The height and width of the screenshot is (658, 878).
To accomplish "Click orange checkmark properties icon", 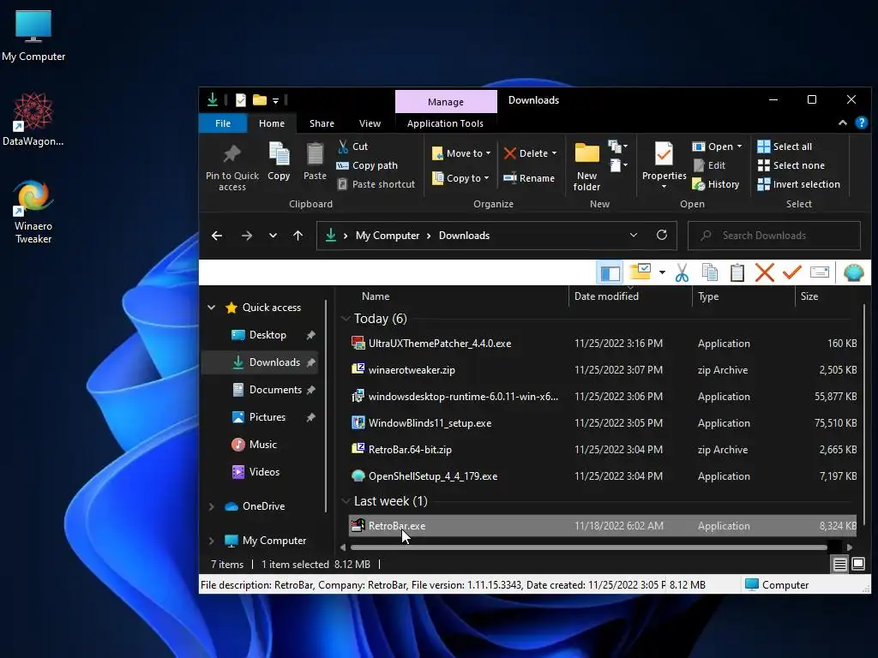I will 791,273.
